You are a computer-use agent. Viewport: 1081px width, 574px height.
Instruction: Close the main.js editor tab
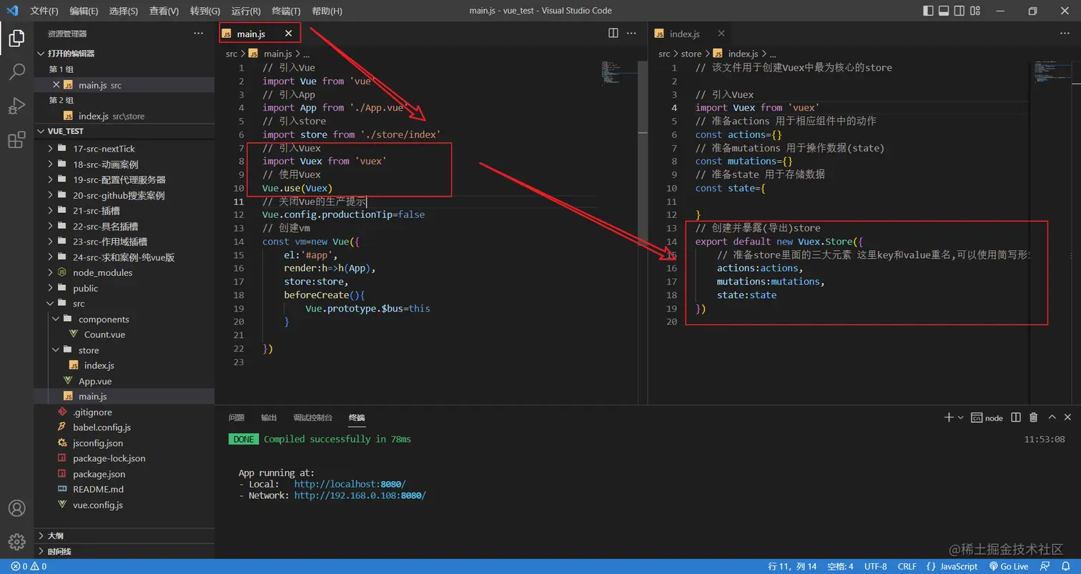point(289,34)
